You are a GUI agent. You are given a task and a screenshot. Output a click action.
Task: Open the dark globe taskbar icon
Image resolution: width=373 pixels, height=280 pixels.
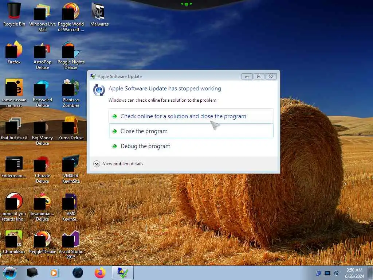78,273
